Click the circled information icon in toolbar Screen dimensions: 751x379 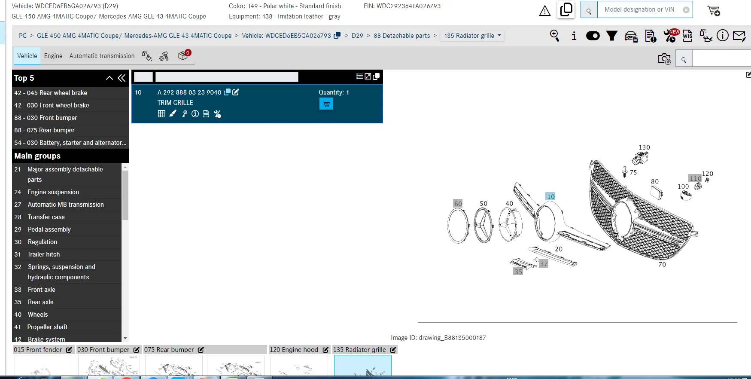click(x=723, y=35)
